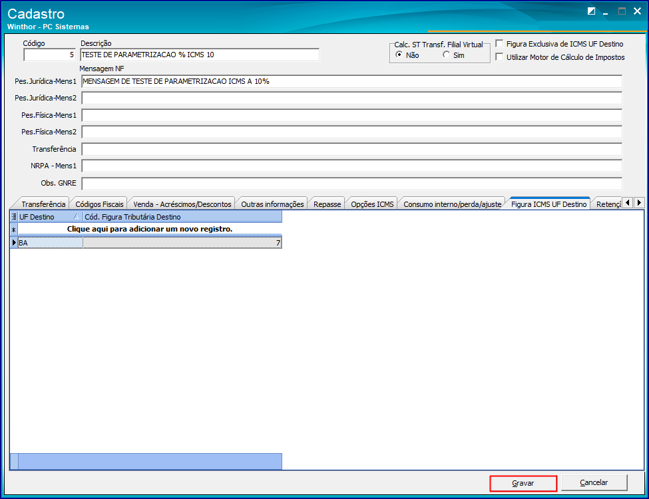Open the partially hidden Retenção tab

(x=608, y=204)
